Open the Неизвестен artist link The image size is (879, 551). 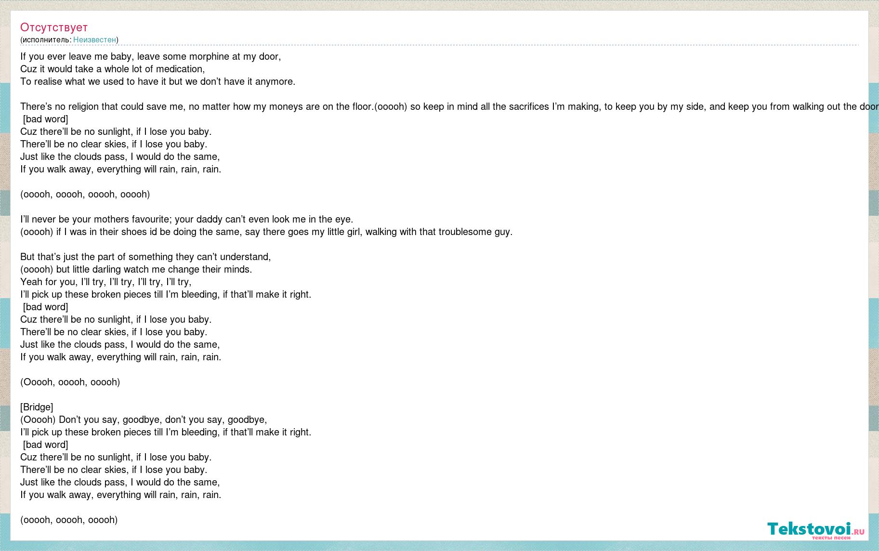click(94, 39)
